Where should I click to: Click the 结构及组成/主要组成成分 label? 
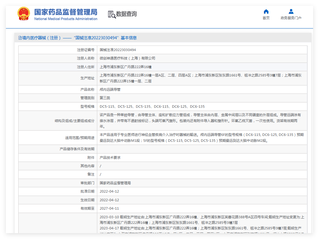pos(74,121)
